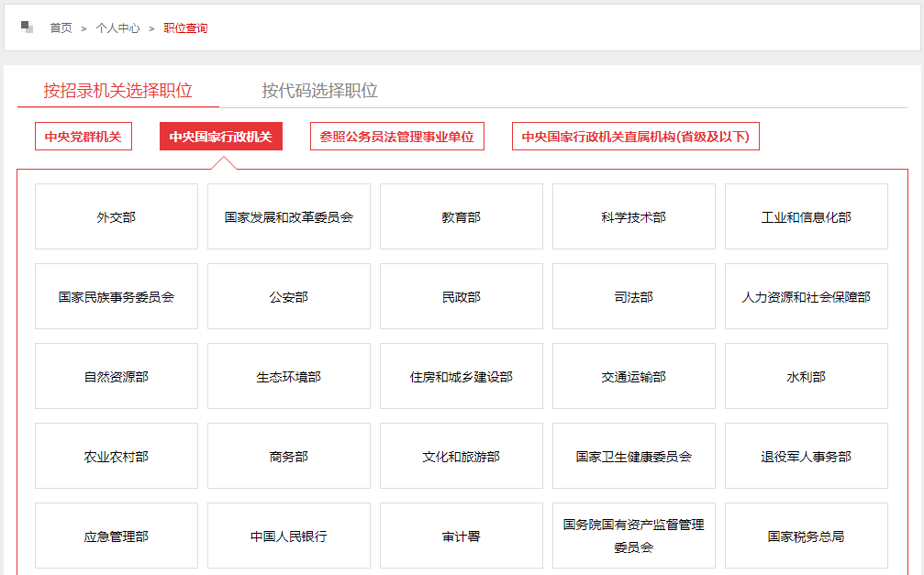Select the 国家税务总局 button

point(806,536)
